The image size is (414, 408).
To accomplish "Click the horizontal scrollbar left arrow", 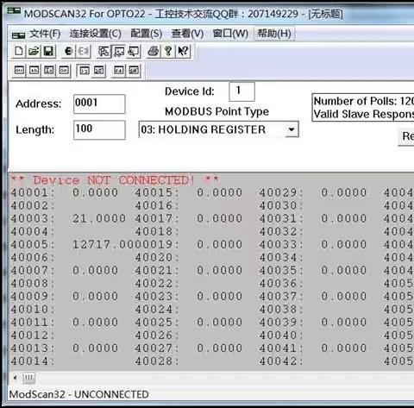I will tap(15, 378).
